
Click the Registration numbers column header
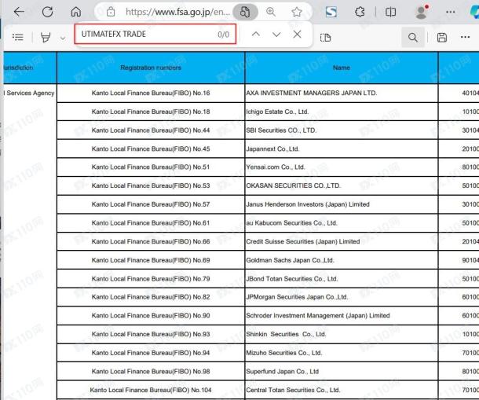tap(151, 68)
